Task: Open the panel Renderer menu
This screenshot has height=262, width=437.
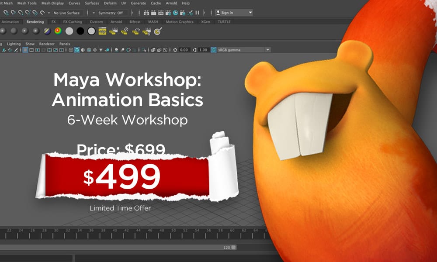Action: tap(47, 44)
